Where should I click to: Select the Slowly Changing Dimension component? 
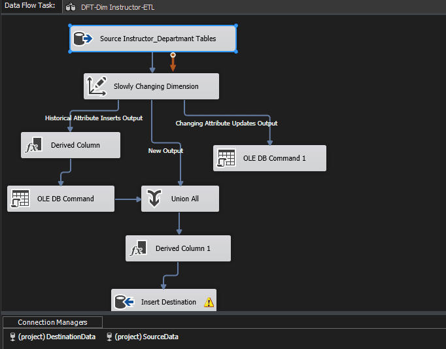151,86
